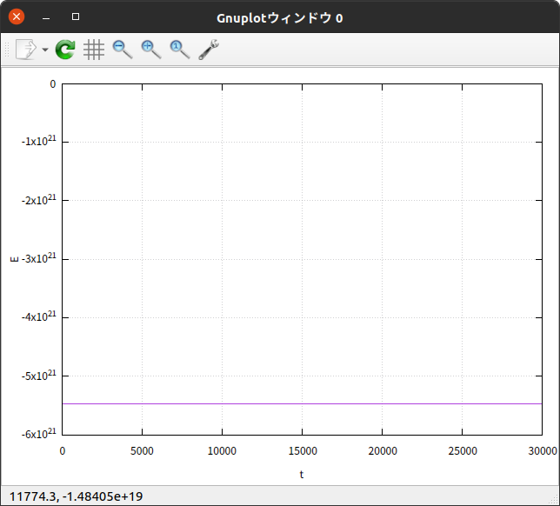Click the zoom in magnifier icon
560x506 pixels.
[151, 50]
